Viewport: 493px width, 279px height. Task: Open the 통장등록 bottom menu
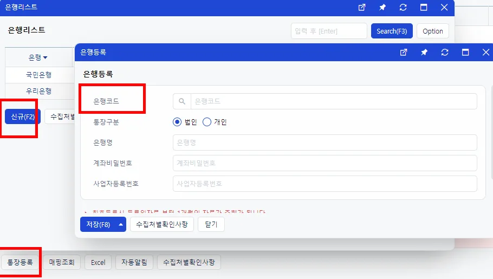tap(20, 262)
